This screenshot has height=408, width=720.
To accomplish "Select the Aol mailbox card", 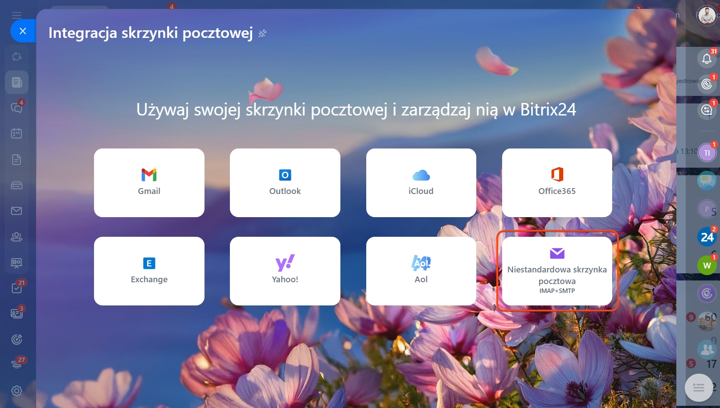I will pyautogui.click(x=421, y=271).
